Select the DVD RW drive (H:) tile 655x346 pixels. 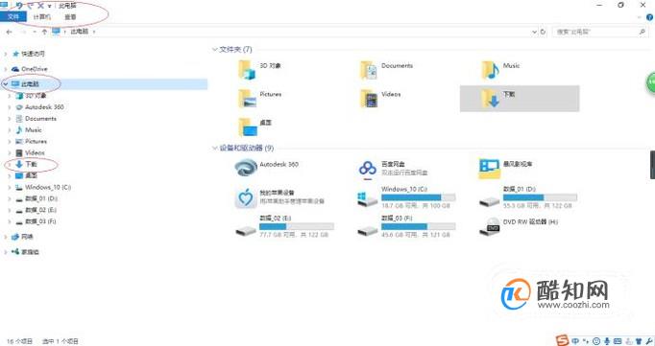(x=519, y=226)
